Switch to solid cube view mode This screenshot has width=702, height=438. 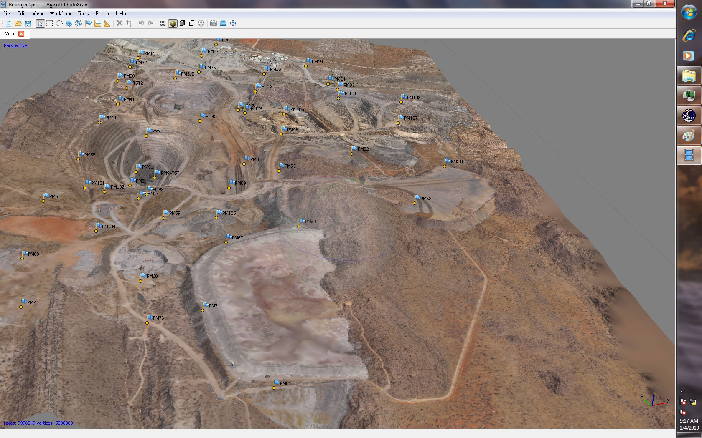click(182, 23)
